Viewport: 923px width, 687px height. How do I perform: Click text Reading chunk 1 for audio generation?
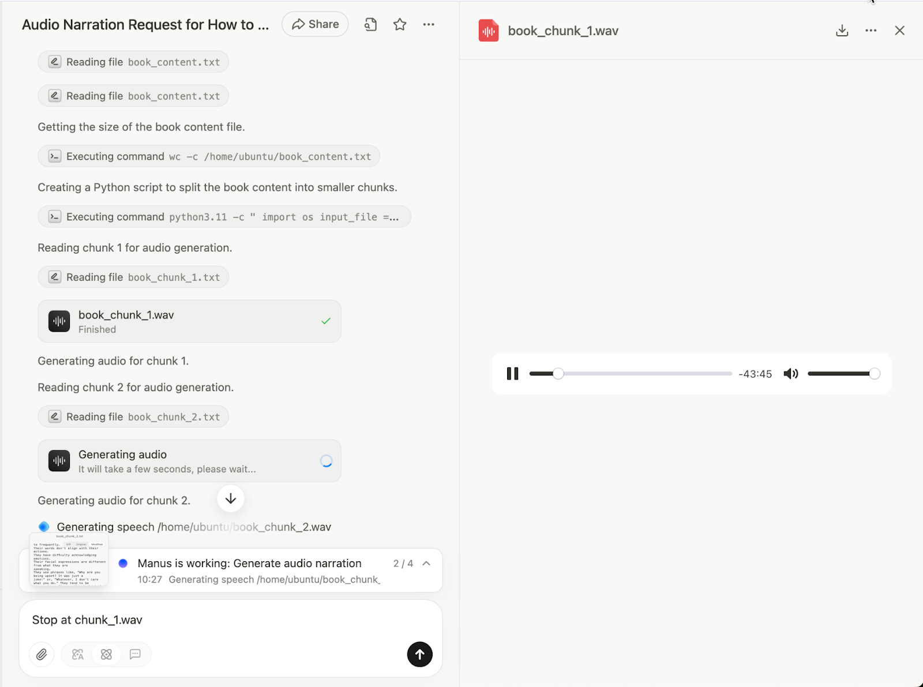click(135, 247)
